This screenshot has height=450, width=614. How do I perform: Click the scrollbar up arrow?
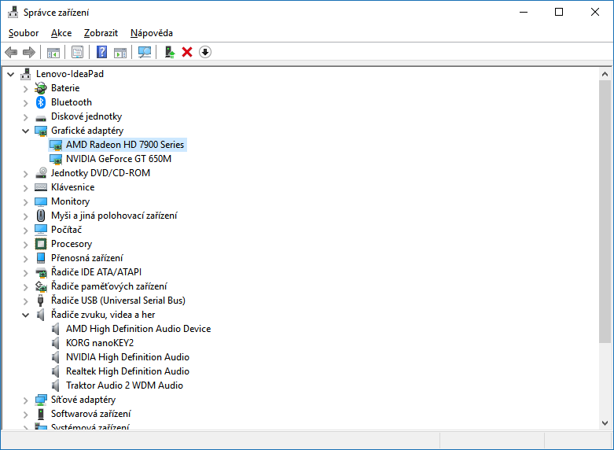(x=605, y=74)
